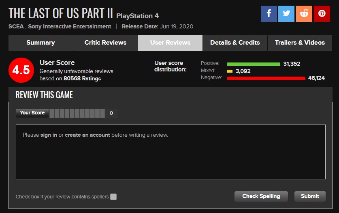Click the 46,124 negative count
Image resolution: width=339 pixels, height=213 pixels.
pyautogui.click(x=316, y=78)
